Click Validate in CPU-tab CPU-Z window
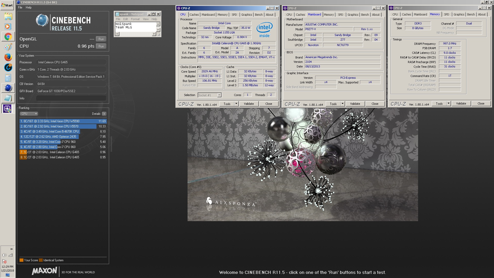This screenshot has height=278, width=494. (249, 104)
